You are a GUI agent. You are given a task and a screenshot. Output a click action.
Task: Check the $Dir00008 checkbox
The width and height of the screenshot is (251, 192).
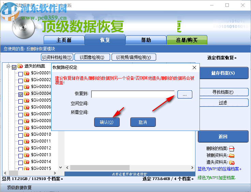20,122
